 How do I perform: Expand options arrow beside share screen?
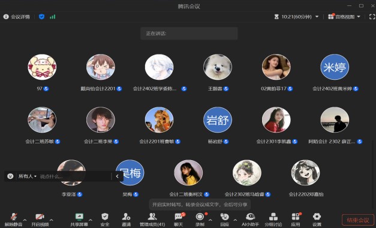tap(91, 220)
